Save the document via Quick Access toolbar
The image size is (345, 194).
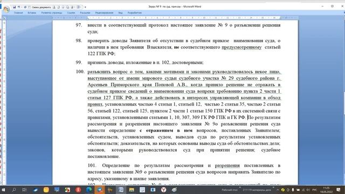pos(15,7)
